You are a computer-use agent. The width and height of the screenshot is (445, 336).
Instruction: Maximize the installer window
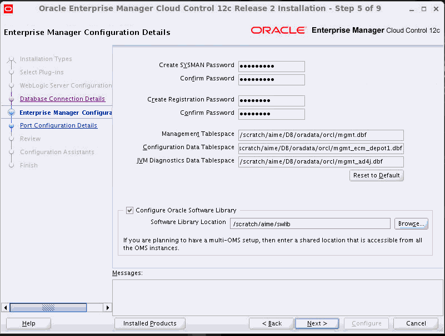click(x=424, y=9)
